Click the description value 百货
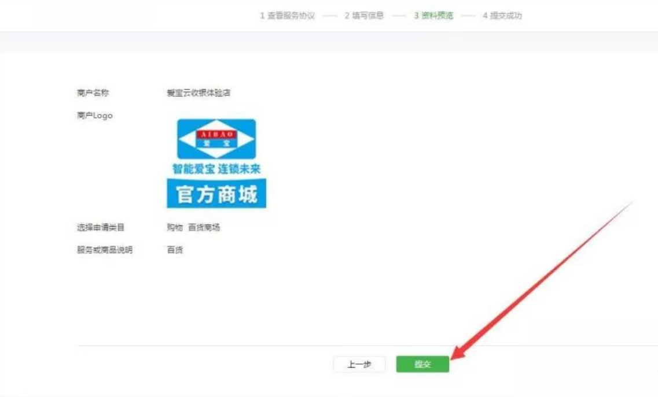 coord(175,250)
